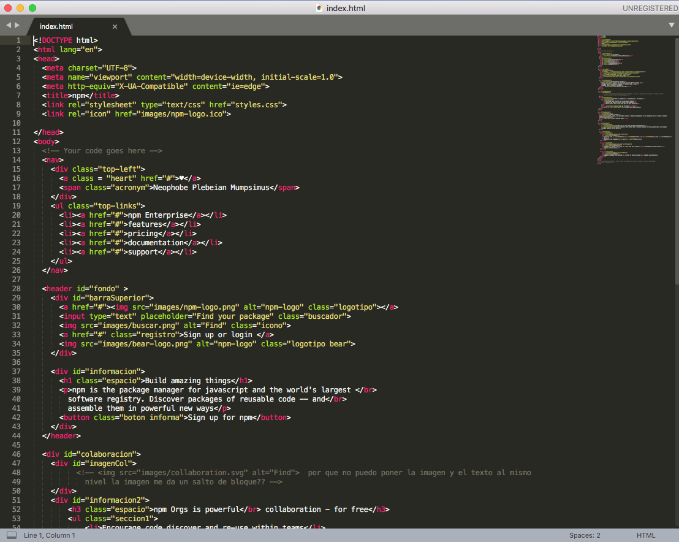Click the minimap code overview
The image size is (679, 542).
point(635,100)
